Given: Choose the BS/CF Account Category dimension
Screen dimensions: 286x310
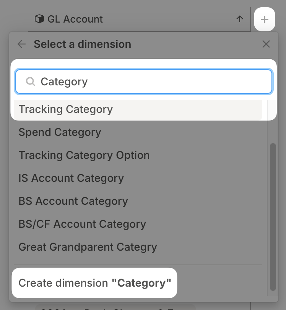Looking at the screenshot, I should click(82, 224).
